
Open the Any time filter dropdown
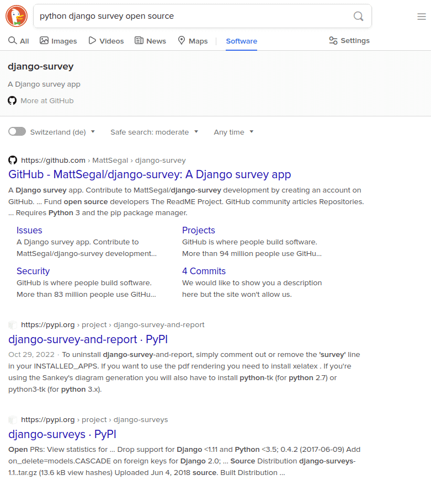coord(233,132)
